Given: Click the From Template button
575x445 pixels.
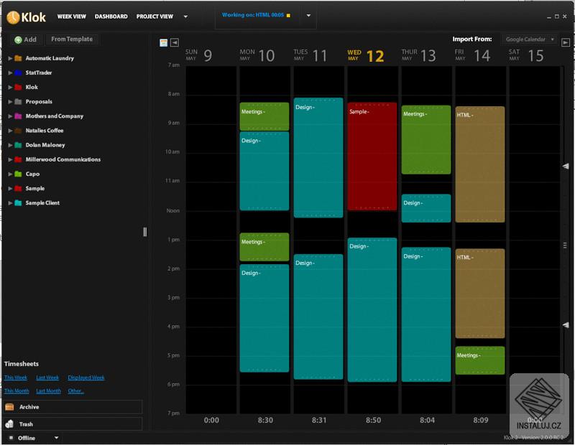Looking at the screenshot, I should point(72,39).
